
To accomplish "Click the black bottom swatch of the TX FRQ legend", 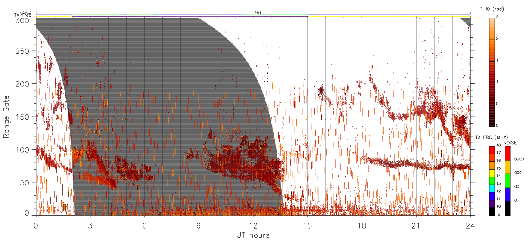I will point(492,210).
